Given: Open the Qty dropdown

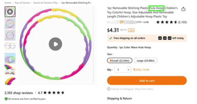Looking at the screenshot, I should pyautogui.click(x=123, y=70).
